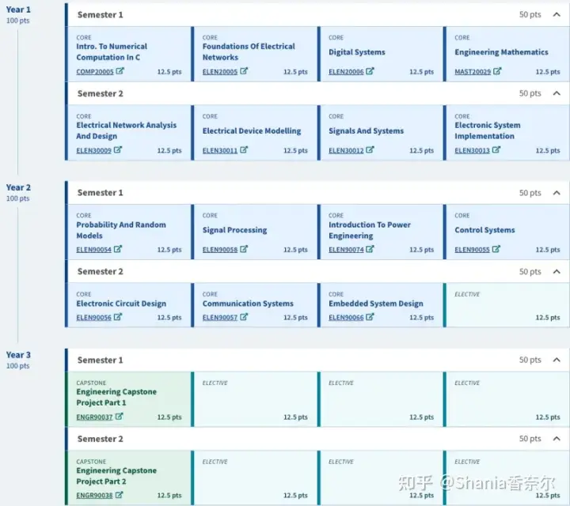The width and height of the screenshot is (570, 506).
Task: Click Digital Systems course title
Action: pos(356,52)
